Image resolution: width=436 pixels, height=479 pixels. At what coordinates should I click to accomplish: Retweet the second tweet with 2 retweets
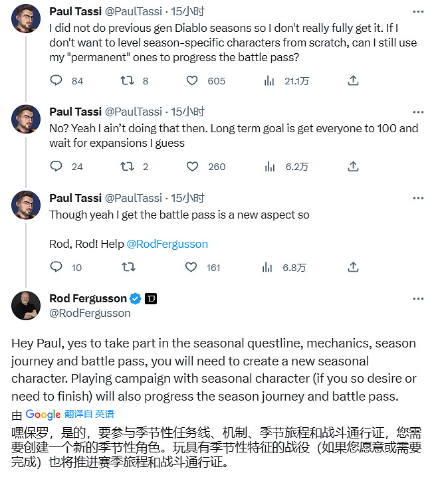(x=126, y=166)
